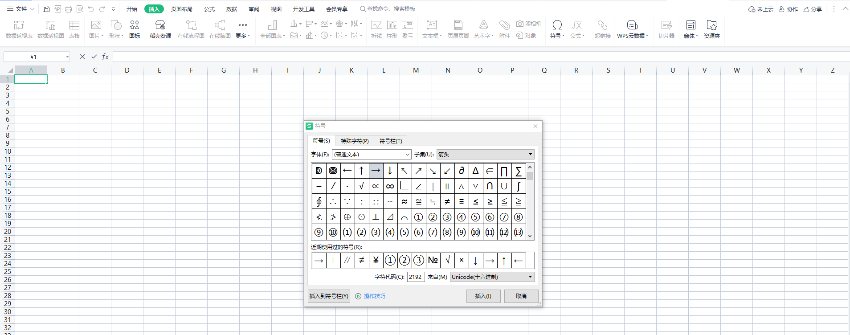This screenshot has width=850, height=335.
Task: Click the Save icon in quick toolbar
Action: [x=46, y=9]
